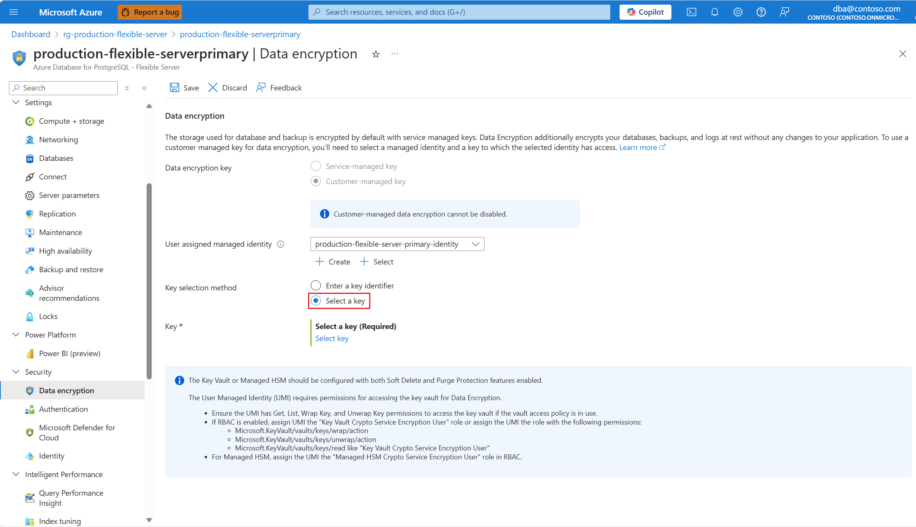This screenshot has height=527, width=916.
Task: Collapse the Security menu group
Action: 16,372
